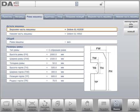Switch to Поправки позиций tab
The height and width of the screenshot is (112, 140).
click(75, 17)
